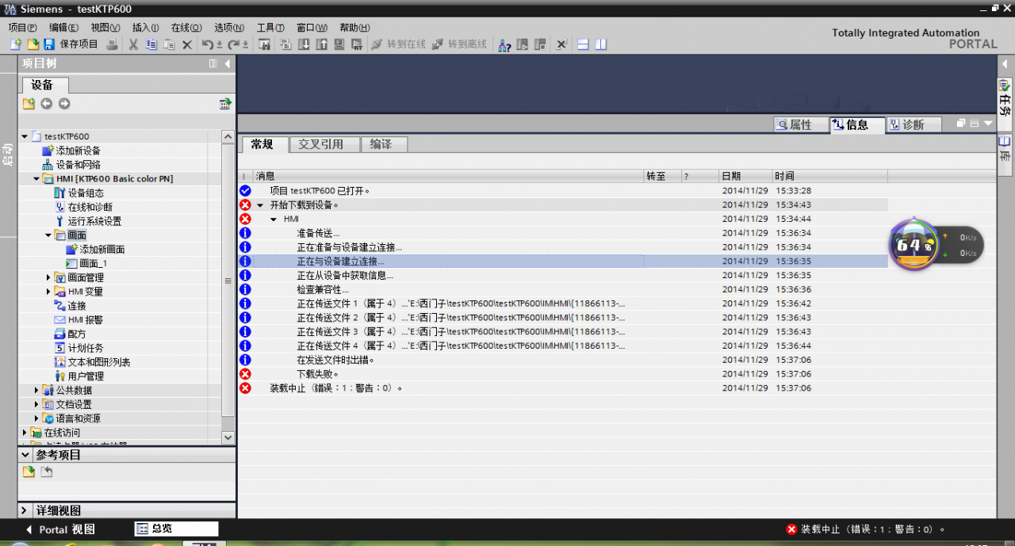
Task: Open the 在线(O) menu
Action: point(186,27)
